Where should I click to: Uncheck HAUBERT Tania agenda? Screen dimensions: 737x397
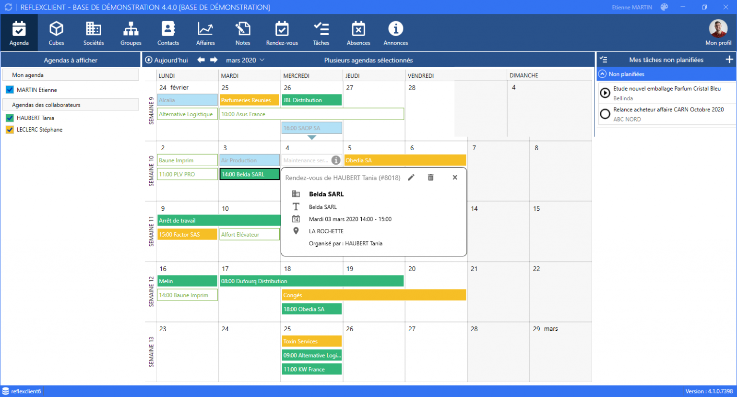tap(10, 118)
